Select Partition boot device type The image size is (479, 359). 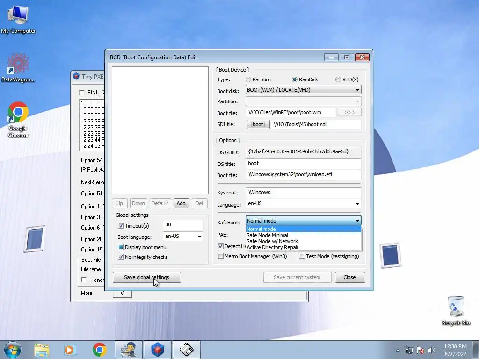248,79
